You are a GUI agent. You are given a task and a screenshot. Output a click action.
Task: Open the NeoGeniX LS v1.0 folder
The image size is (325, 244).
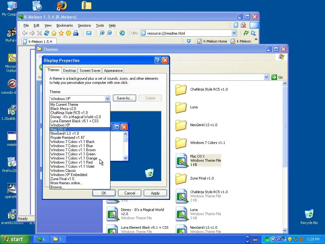181,125
